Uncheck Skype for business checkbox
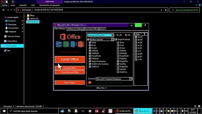Viewport: 202px width, 114px height. tap(90, 61)
